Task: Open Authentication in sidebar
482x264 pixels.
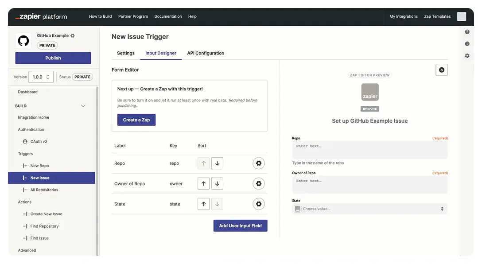Action: [x=31, y=130]
